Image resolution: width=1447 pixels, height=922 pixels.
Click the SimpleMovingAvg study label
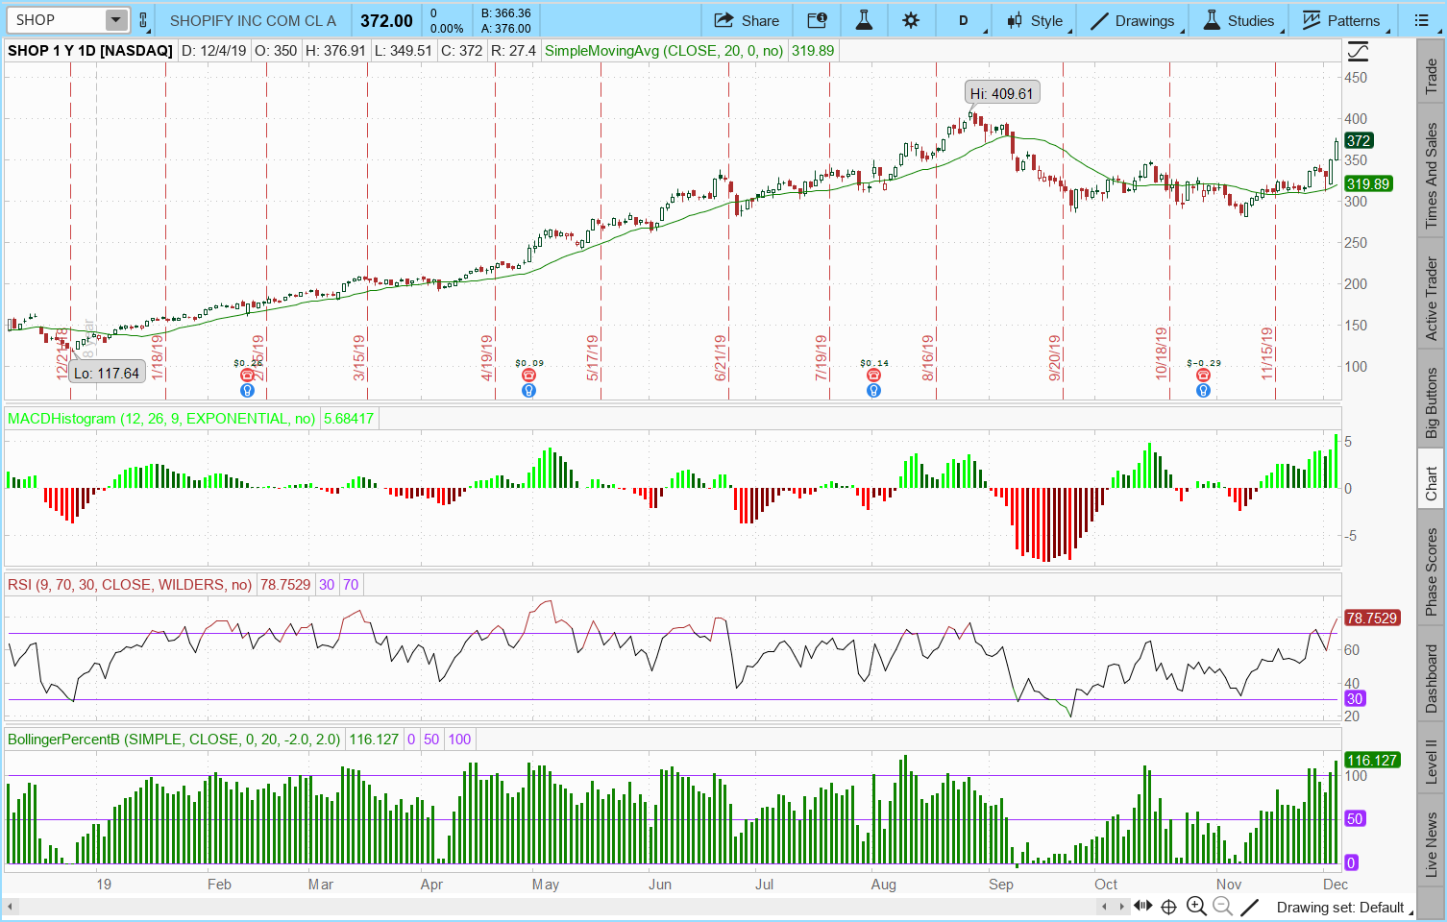coord(664,51)
